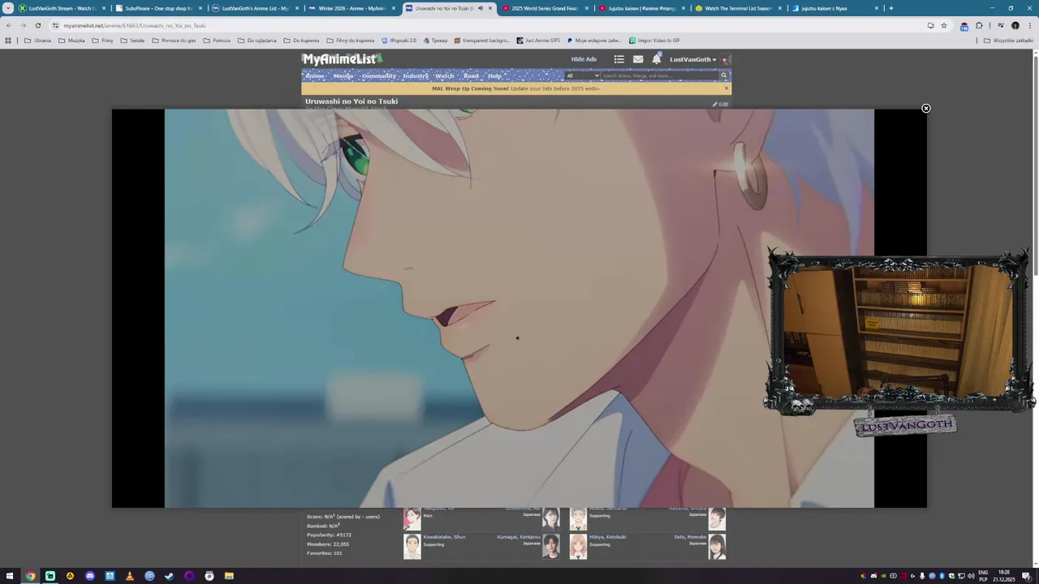Click the search magnifier icon on MyAnimeList
The width and height of the screenshot is (1039, 584).
coord(723,75)
